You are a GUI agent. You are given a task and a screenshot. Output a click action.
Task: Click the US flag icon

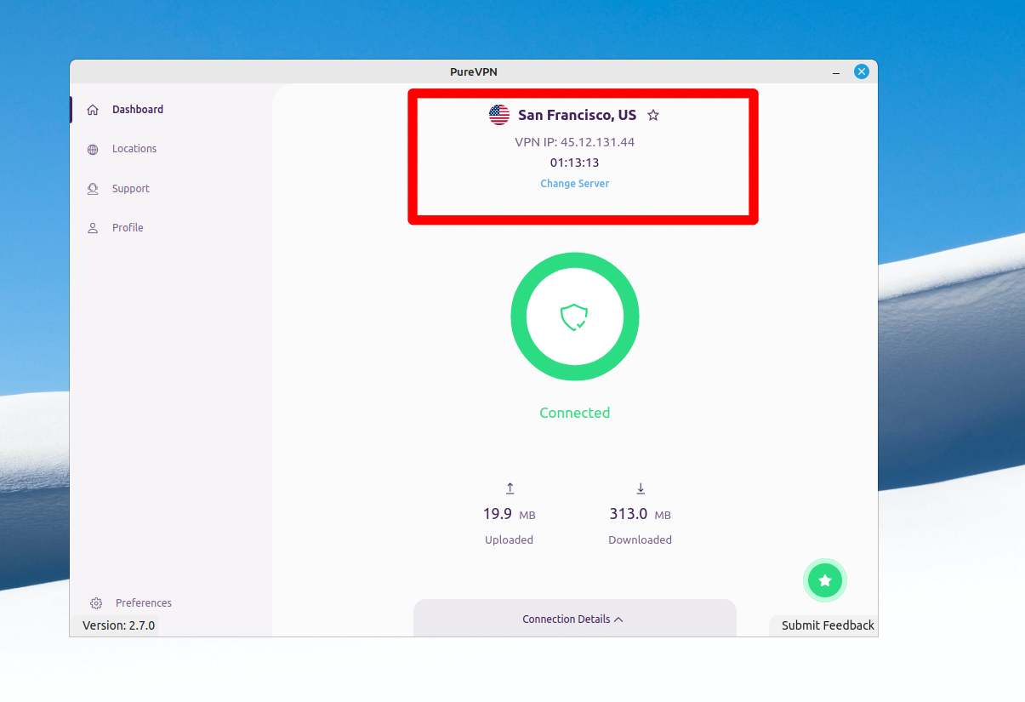(x=499, y=115)
